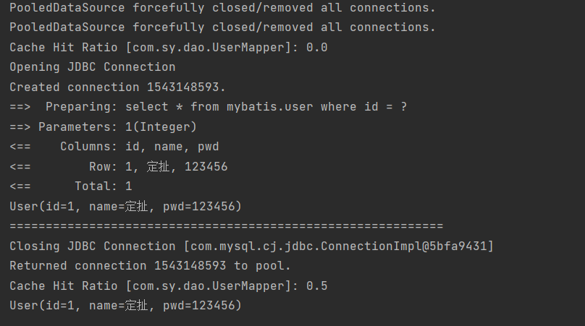This screenshot has height=326, width=585.
Task: Click the first PooledDataSource forcefully closed line
Action: point(222,8)
